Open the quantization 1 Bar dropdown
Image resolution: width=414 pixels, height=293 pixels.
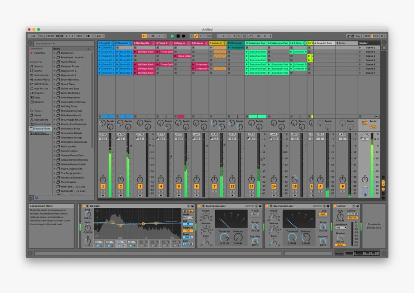(100, 36)
